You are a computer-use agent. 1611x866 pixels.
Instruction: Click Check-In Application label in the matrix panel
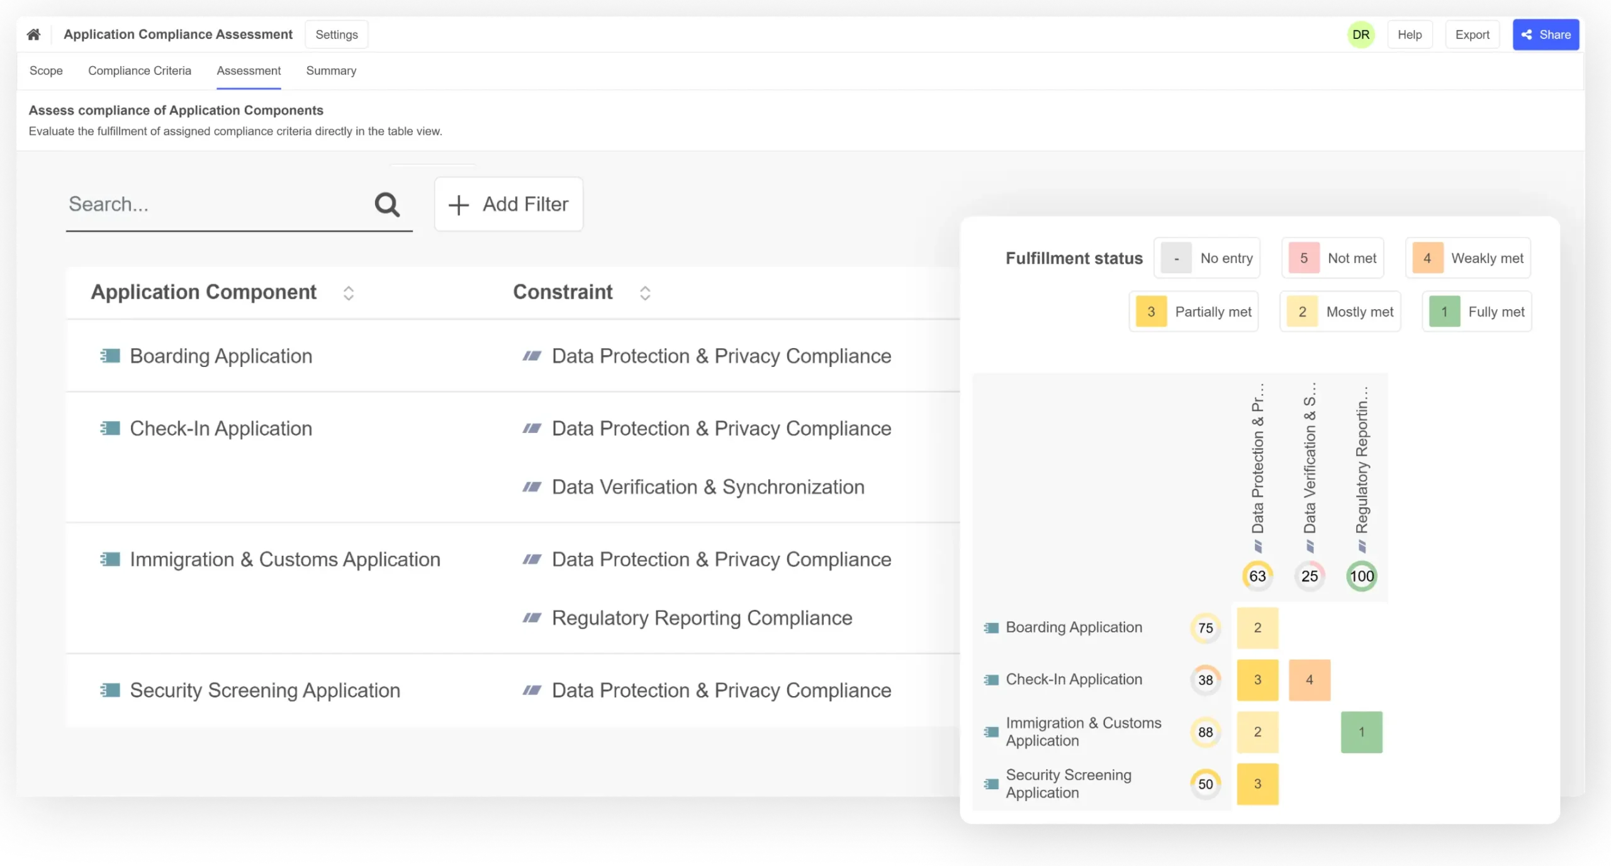[1074, 680]
